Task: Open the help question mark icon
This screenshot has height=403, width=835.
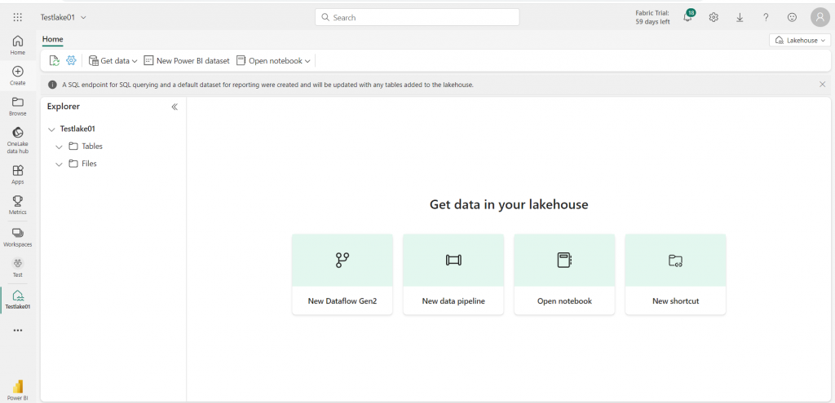Action: click(766, 18)
